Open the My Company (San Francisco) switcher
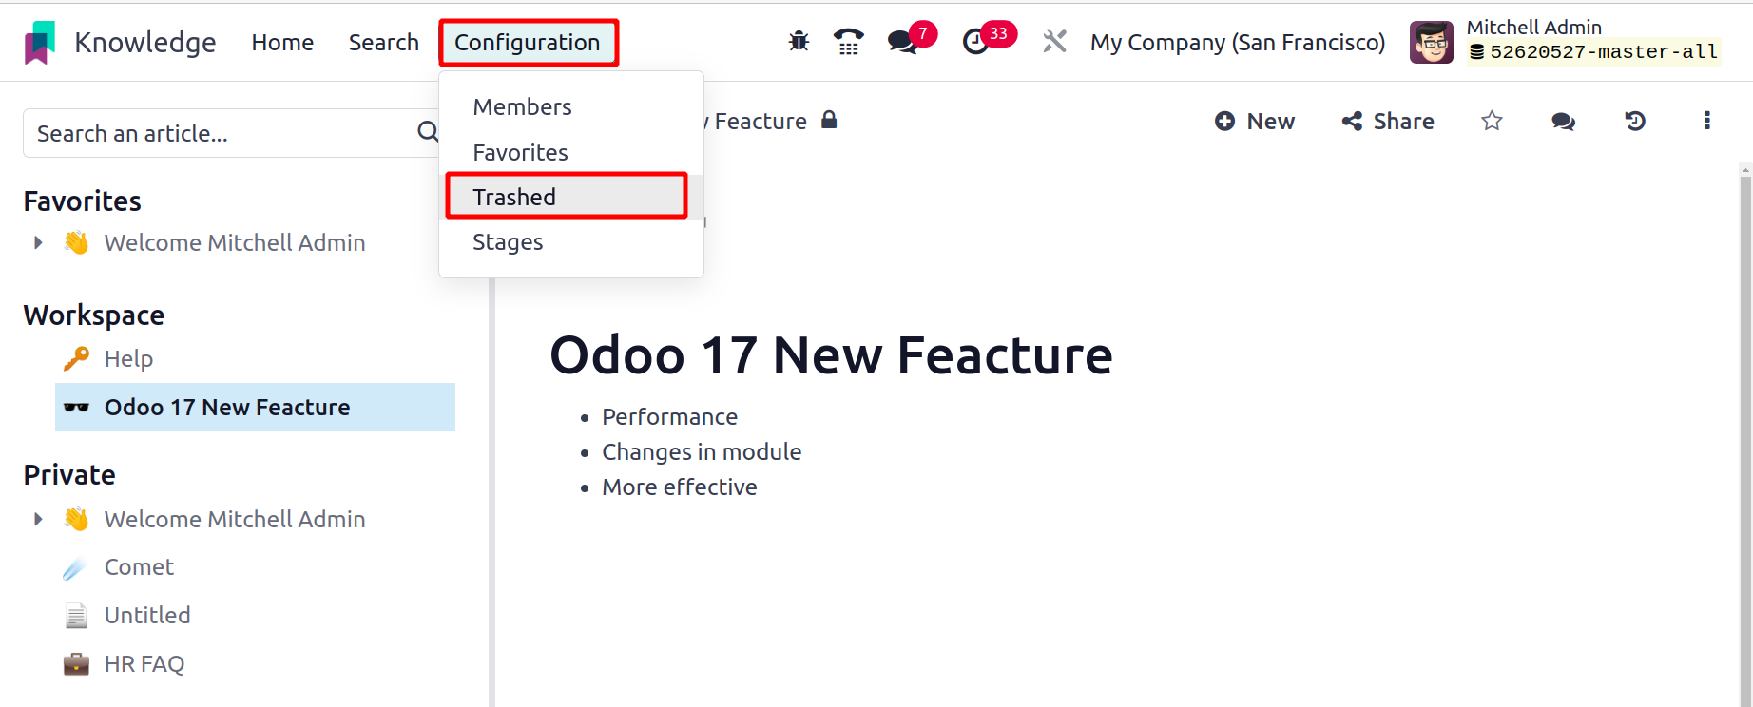Screen dimensions: 1753x707 point(1238,43)
